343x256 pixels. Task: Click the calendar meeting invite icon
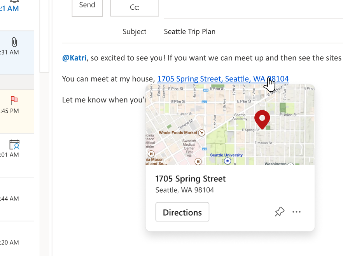[14, 145]
